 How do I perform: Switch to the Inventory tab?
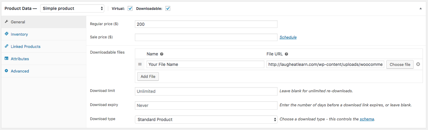click(19, 34)
